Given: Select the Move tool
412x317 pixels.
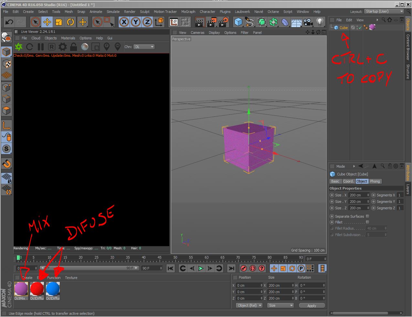Looking at the screenshot, I should pos(47,22).
